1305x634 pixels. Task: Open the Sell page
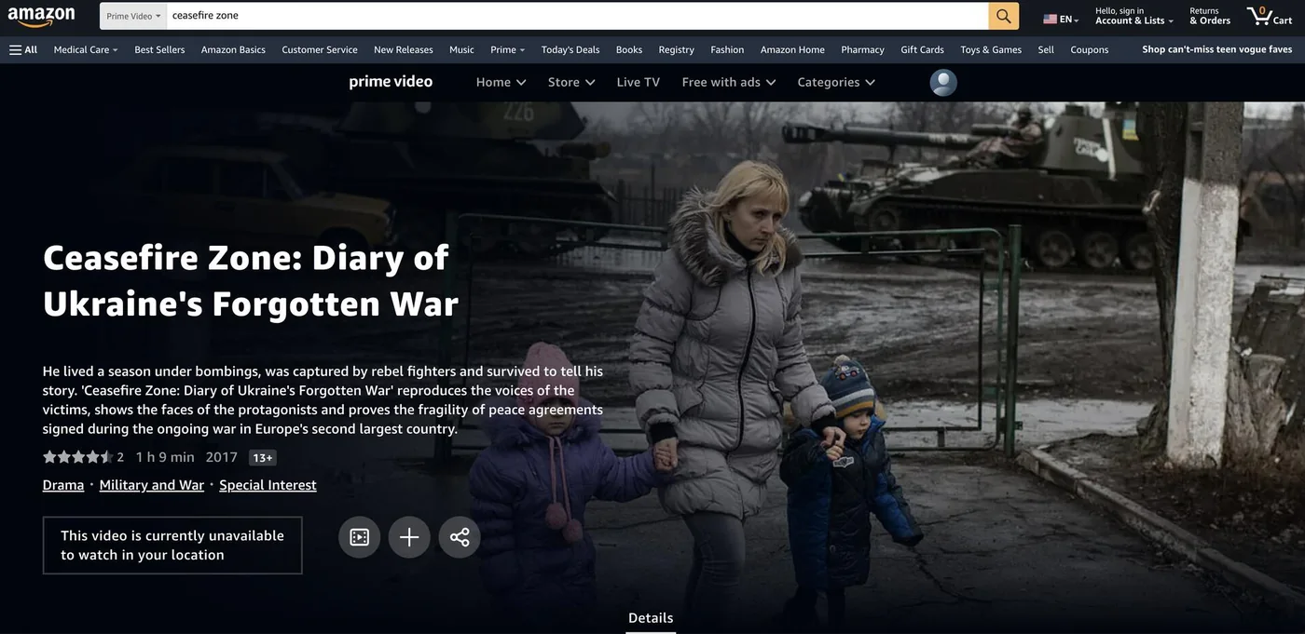click(x=1046, y=49)
